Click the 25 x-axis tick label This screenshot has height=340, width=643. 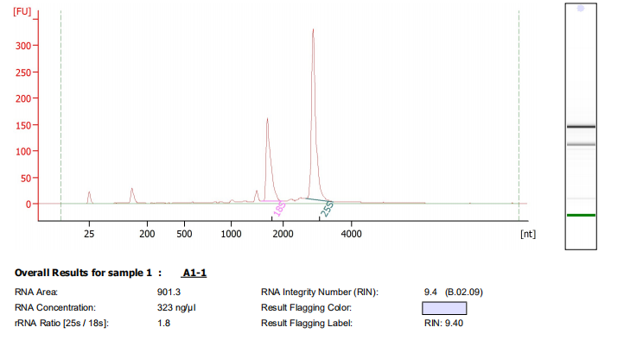pos(89,234)
